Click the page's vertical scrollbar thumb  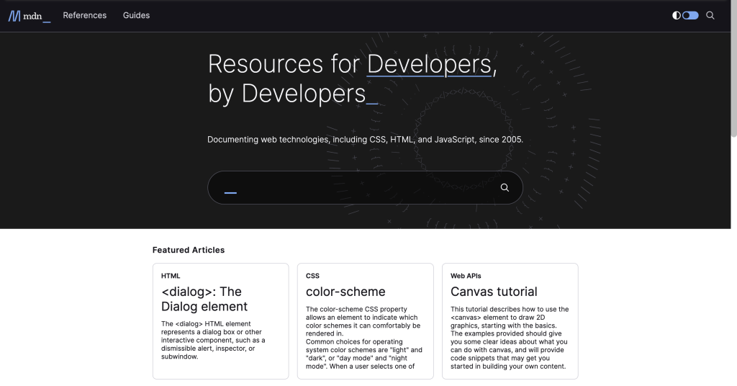(733, 68)
